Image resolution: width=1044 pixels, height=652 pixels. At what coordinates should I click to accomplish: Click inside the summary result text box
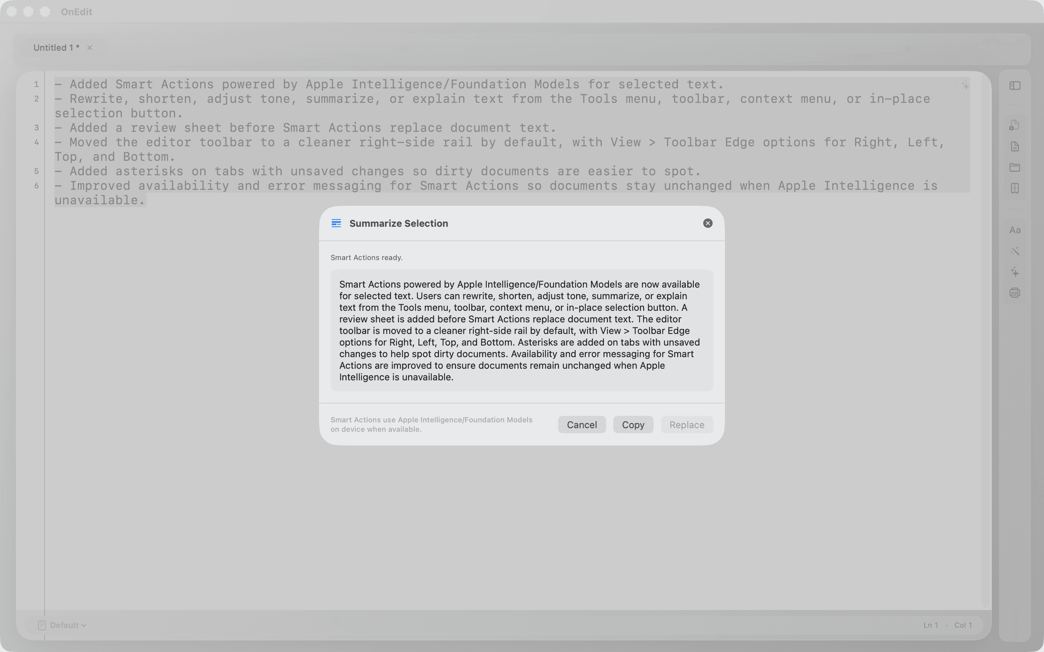tap(522, 330)
